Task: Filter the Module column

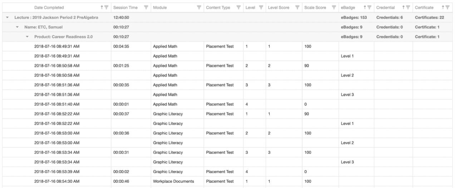Action: (x=198, y=8)
